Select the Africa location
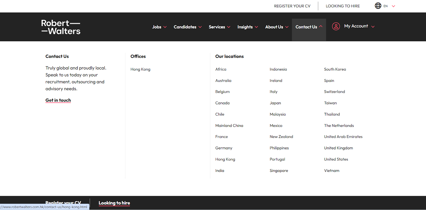The width and height of the screenshot is (426, 210). click(221, 69)
